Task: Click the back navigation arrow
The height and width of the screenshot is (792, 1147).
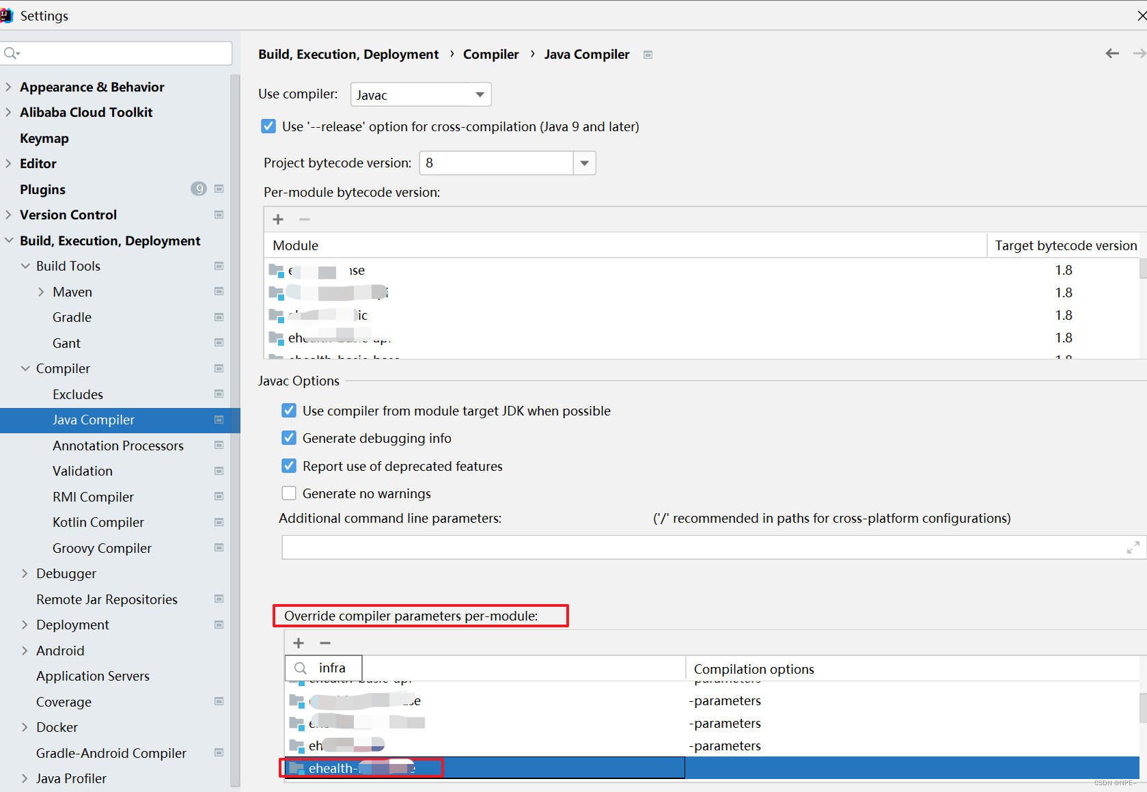Action: coord(1112,53)
